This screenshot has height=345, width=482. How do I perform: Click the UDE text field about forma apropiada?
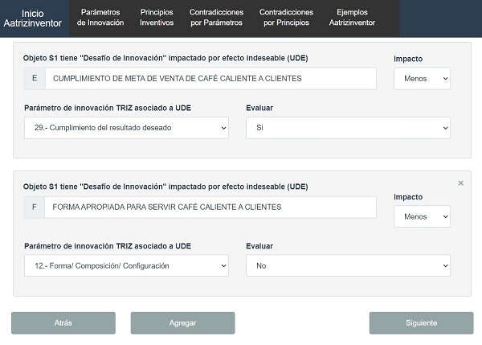click(x=210, y=207)
